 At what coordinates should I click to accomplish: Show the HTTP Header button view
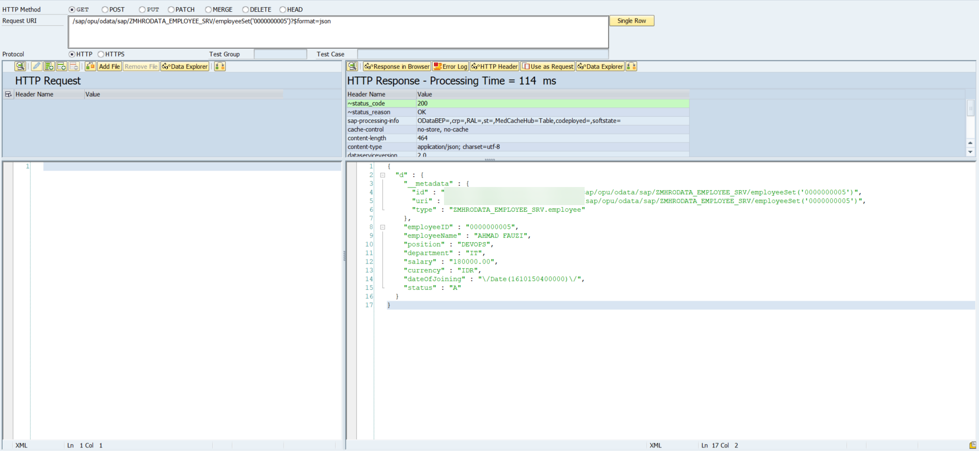[x=495, y=66]
